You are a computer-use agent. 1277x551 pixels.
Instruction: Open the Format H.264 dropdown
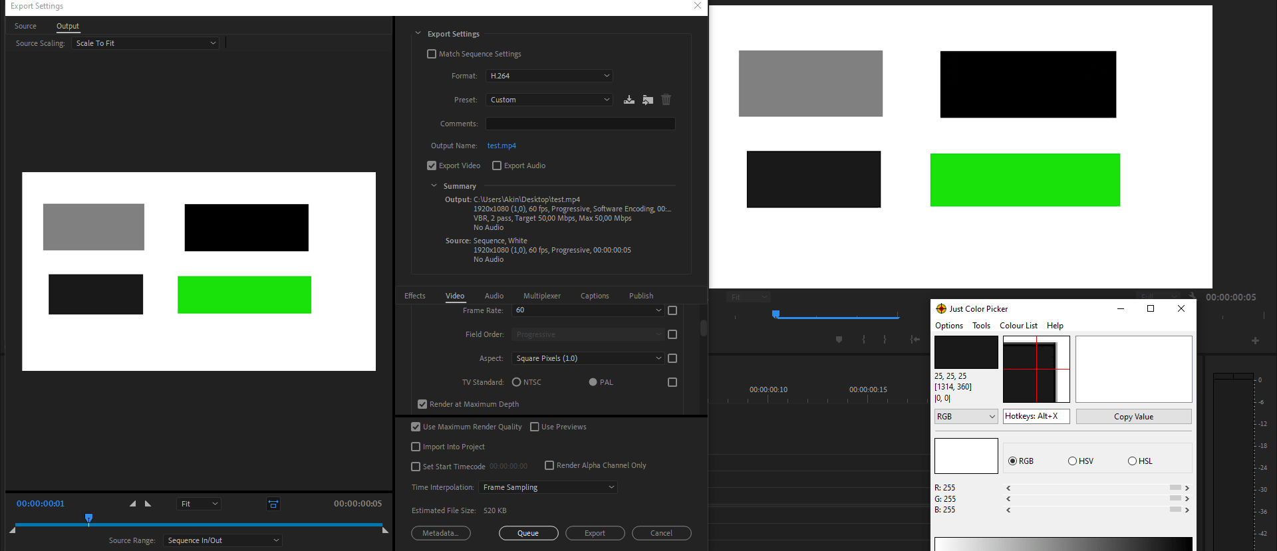click(549, 76)
